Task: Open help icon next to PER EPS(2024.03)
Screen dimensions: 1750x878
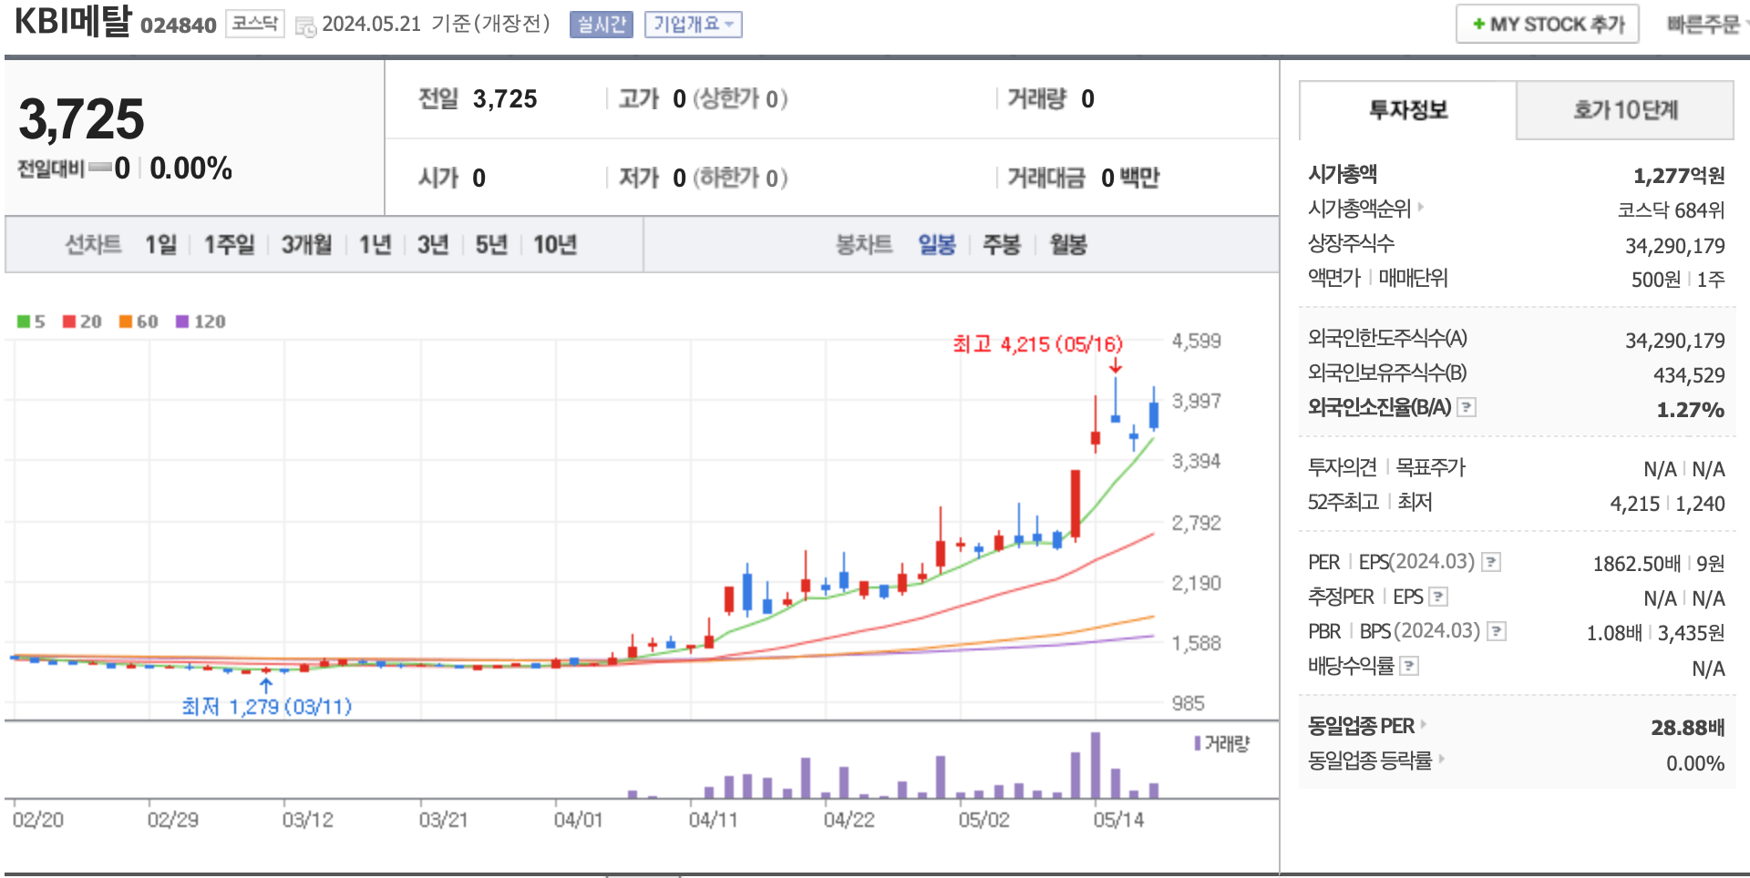Action: (1491, 562)
